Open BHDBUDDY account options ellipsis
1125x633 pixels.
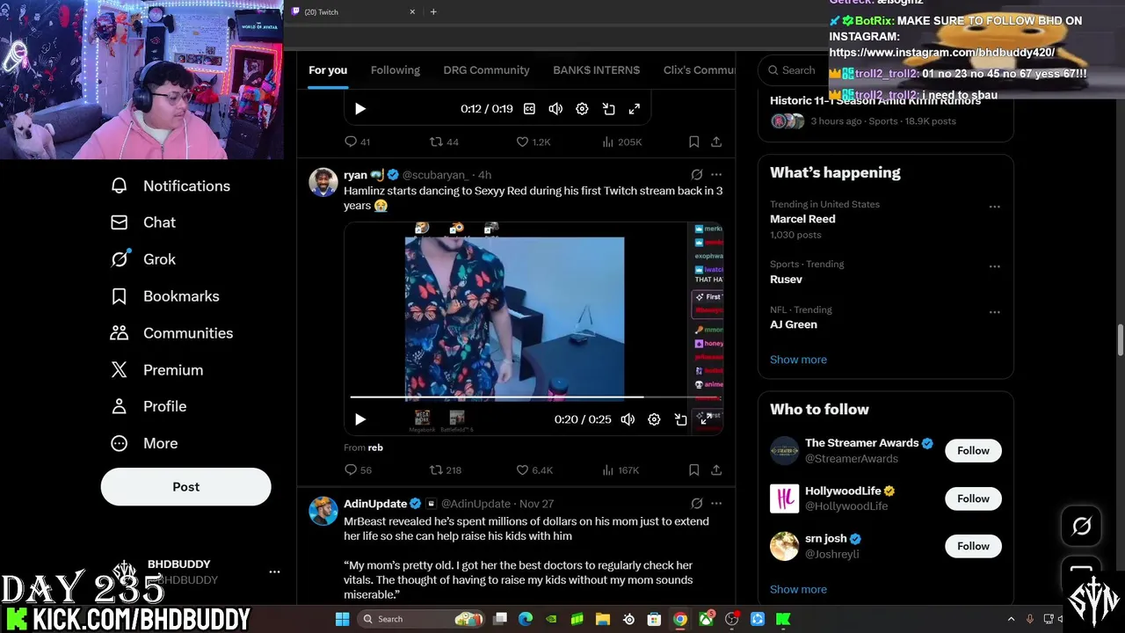click(274, 571)
